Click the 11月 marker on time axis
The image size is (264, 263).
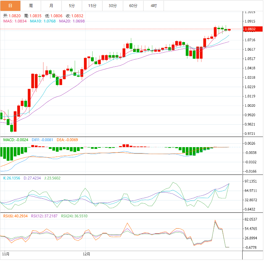tap(5, 254)
